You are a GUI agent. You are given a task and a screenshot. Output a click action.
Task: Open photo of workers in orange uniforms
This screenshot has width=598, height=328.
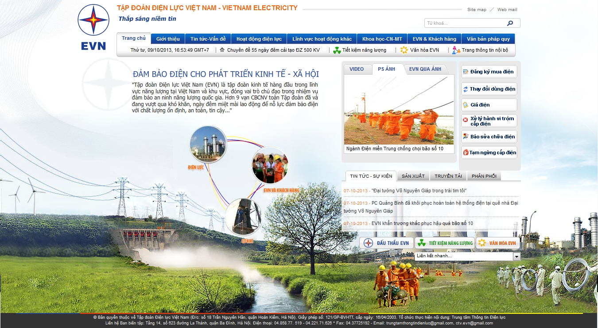(x=399, y=110)
